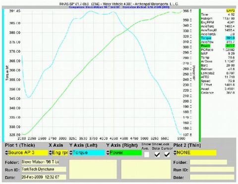Viewport: 238px width, 184px height.
Task: Open the Y Axis (Right) Power selector
Action: click(125, 153)
